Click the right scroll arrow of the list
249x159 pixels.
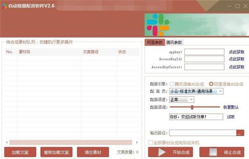click(137, 142)
